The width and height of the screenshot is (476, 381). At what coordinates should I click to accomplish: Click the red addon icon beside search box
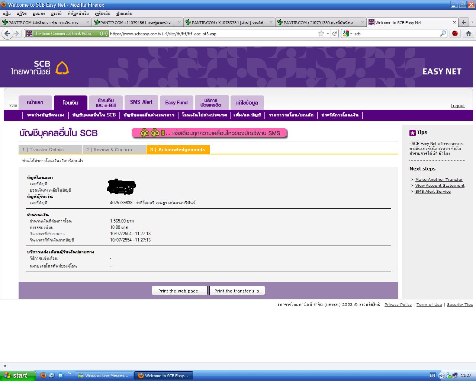point(455,33)
